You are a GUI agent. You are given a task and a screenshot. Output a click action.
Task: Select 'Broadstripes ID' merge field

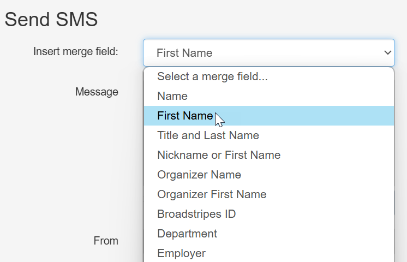tap(269, 214)
